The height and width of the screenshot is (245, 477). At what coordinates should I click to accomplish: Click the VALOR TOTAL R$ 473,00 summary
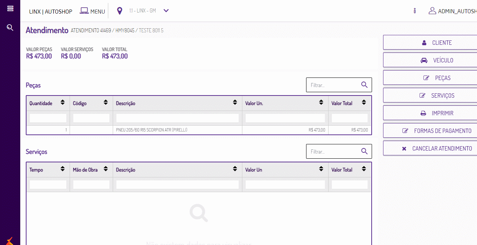point(115,53)
